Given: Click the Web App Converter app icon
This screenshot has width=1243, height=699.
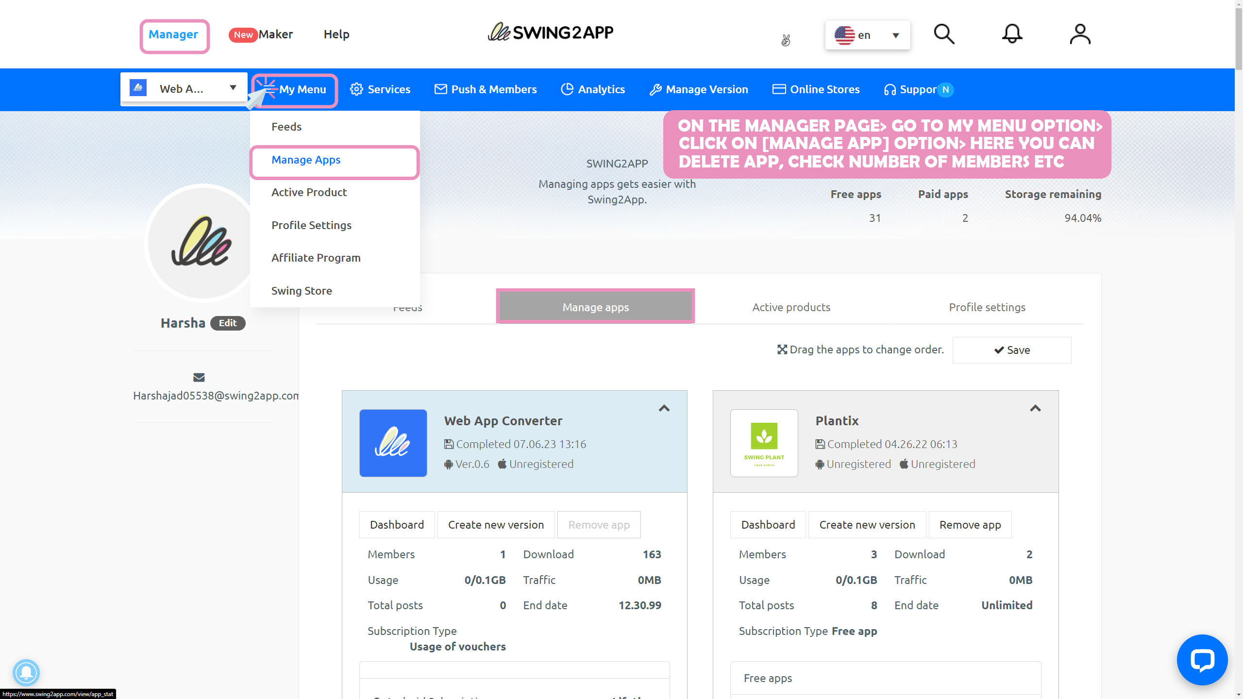Looking at the screenshot, I should click(393, 443).
